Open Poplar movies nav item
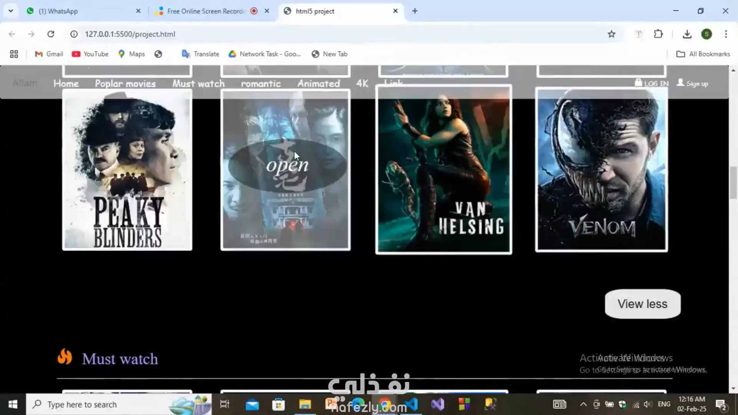This screenshot has width=738, height=415. [125, 83]
